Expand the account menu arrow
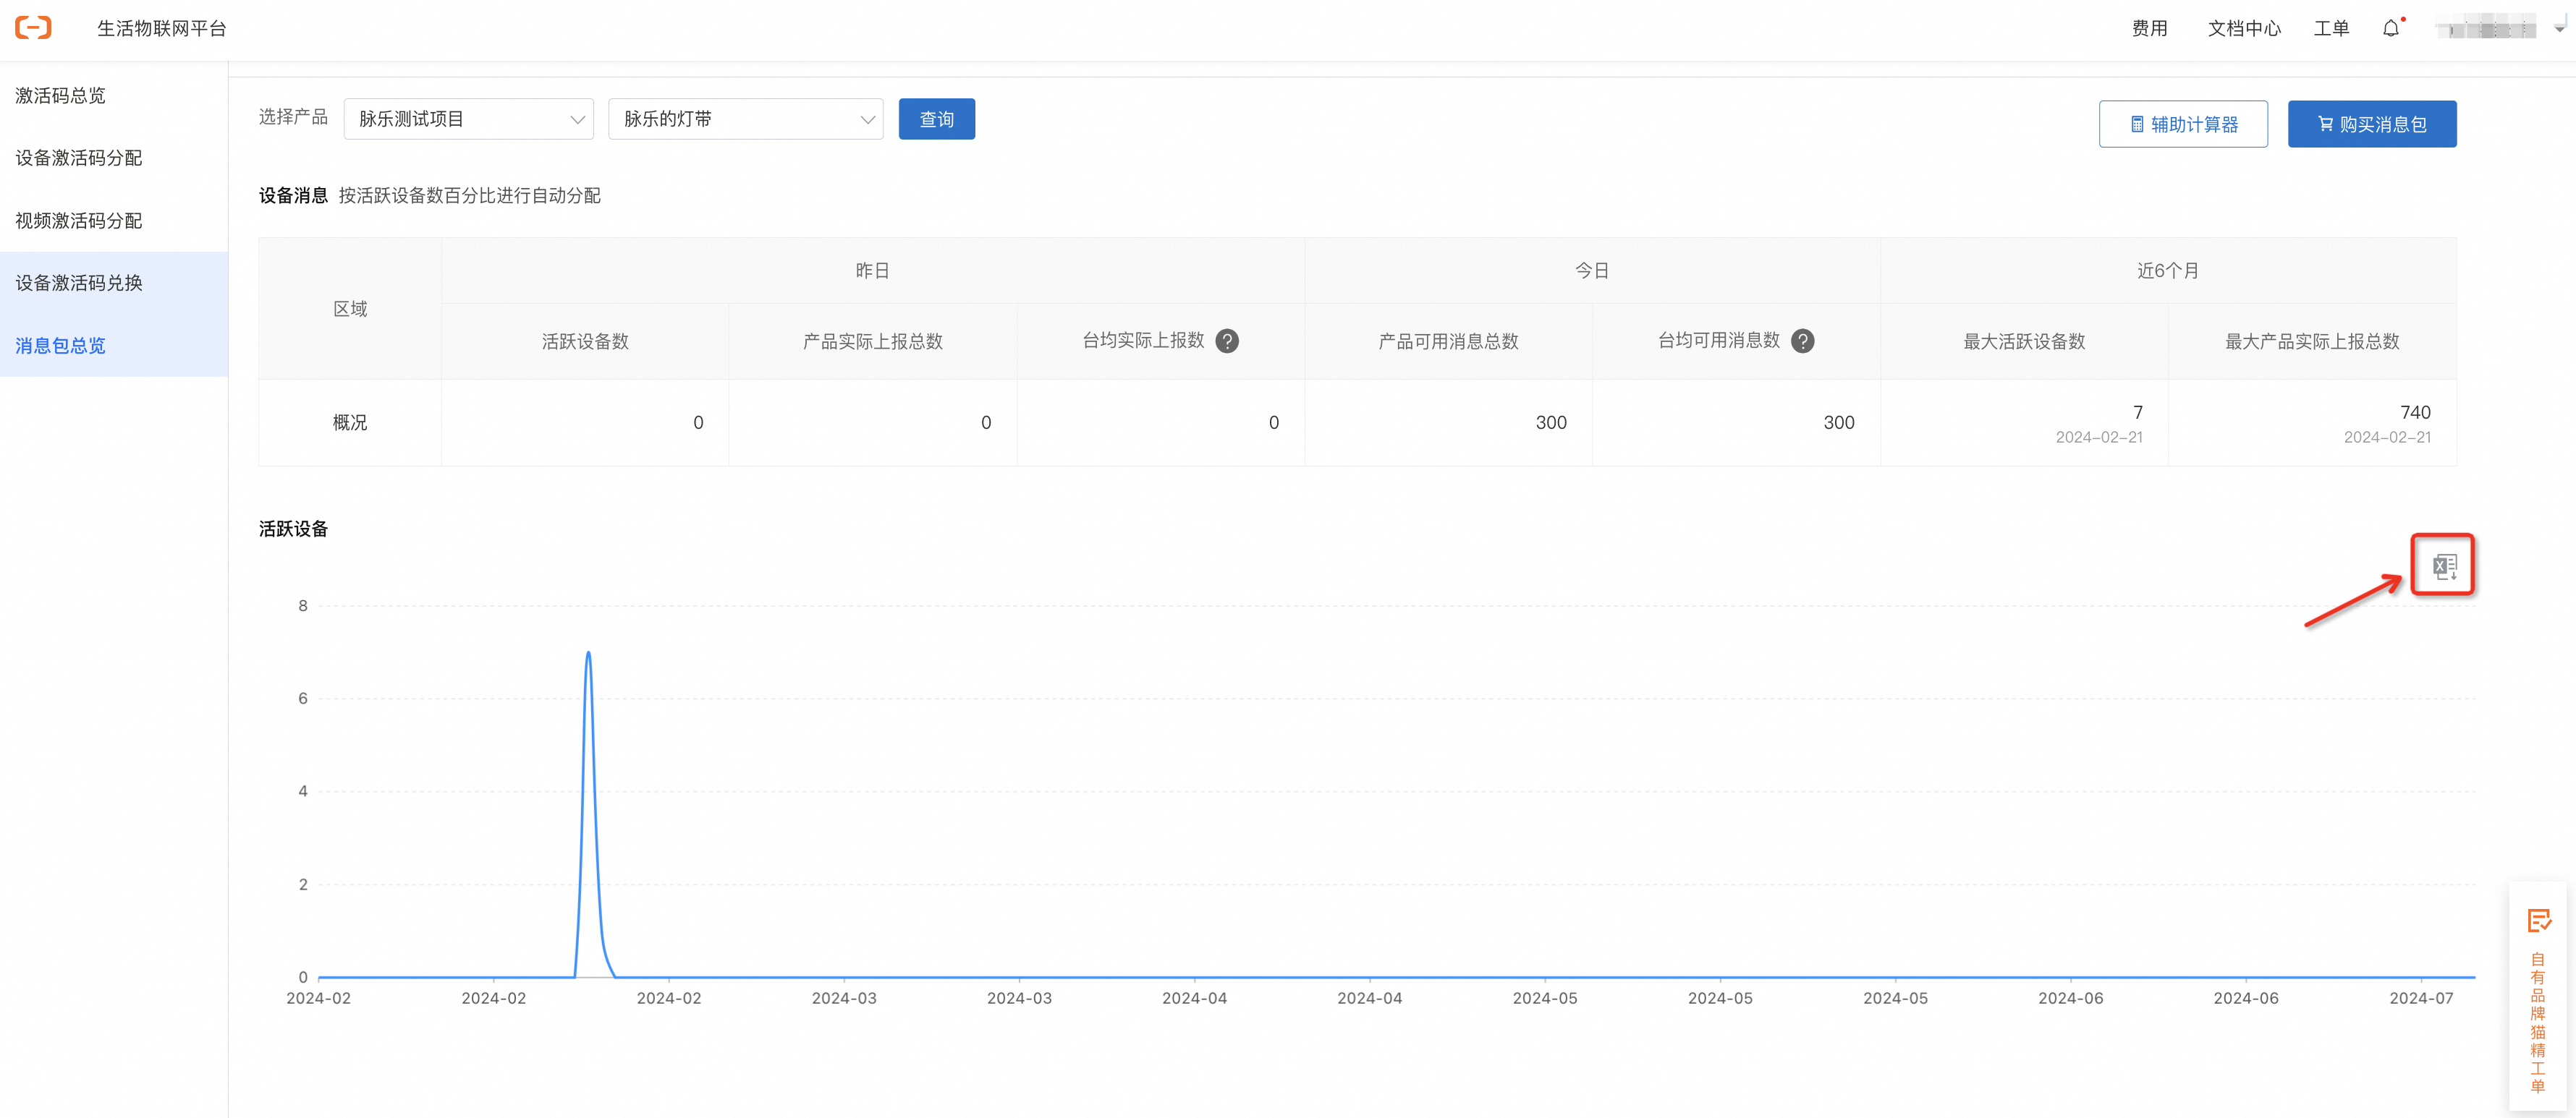The image size is (2576, 1118). pyautogui.click(x=2560, y=29)
